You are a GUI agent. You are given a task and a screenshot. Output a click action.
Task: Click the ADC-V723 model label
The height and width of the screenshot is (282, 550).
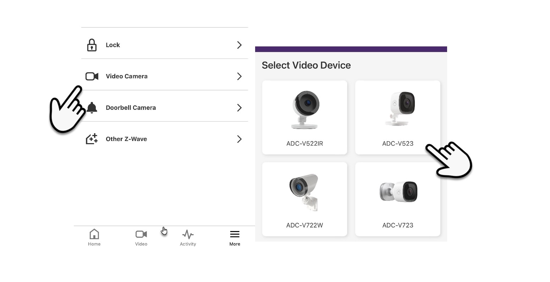pyautogui.click(x=398, y=225)
